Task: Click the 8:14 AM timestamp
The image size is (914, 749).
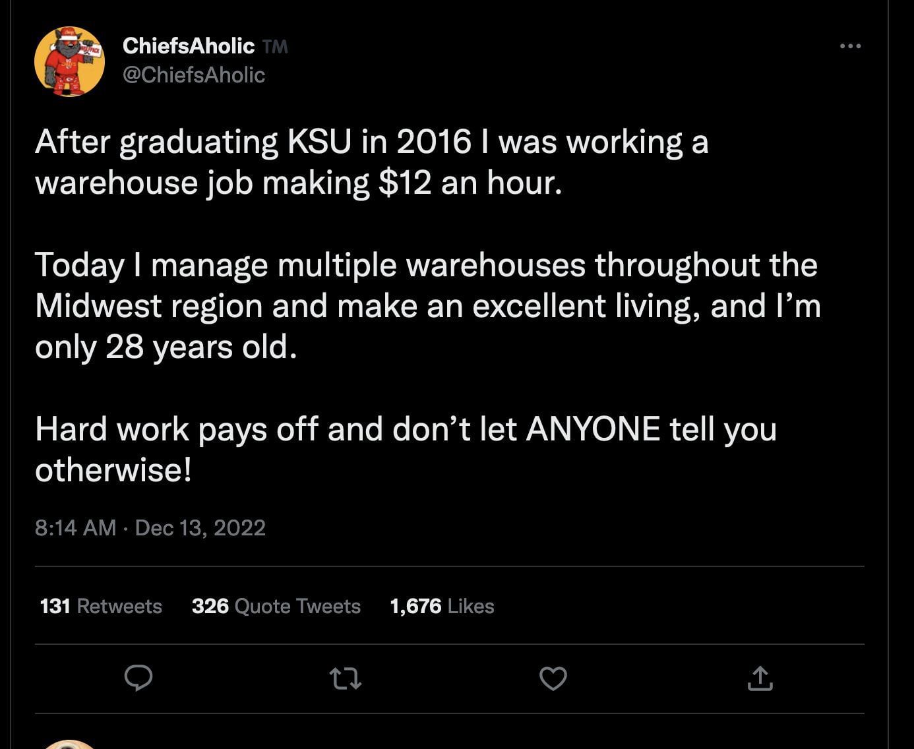Action: (x=75, y=527)
